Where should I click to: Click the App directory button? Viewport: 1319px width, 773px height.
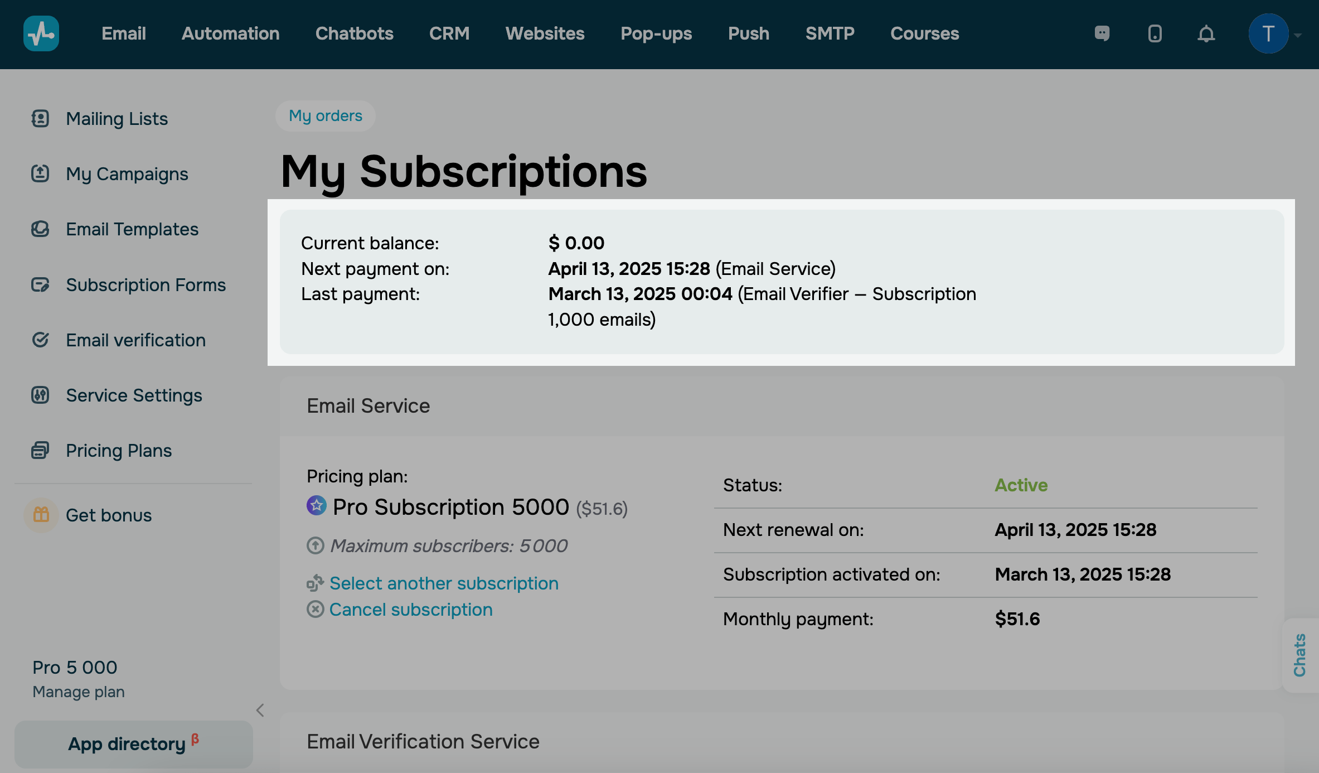[133, 743]
